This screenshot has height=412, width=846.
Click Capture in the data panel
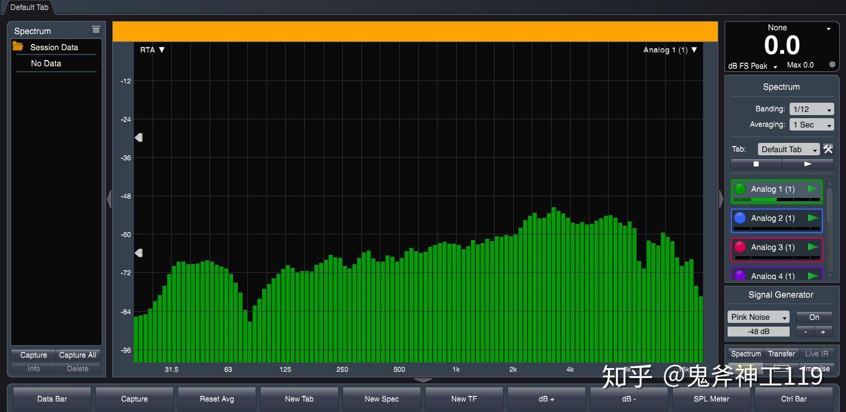click(x=33, y=355)
